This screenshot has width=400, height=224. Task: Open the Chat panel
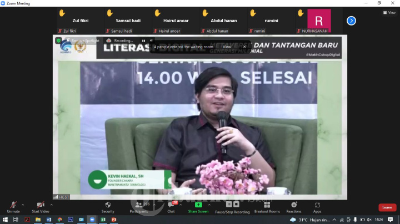click(171, 205)
